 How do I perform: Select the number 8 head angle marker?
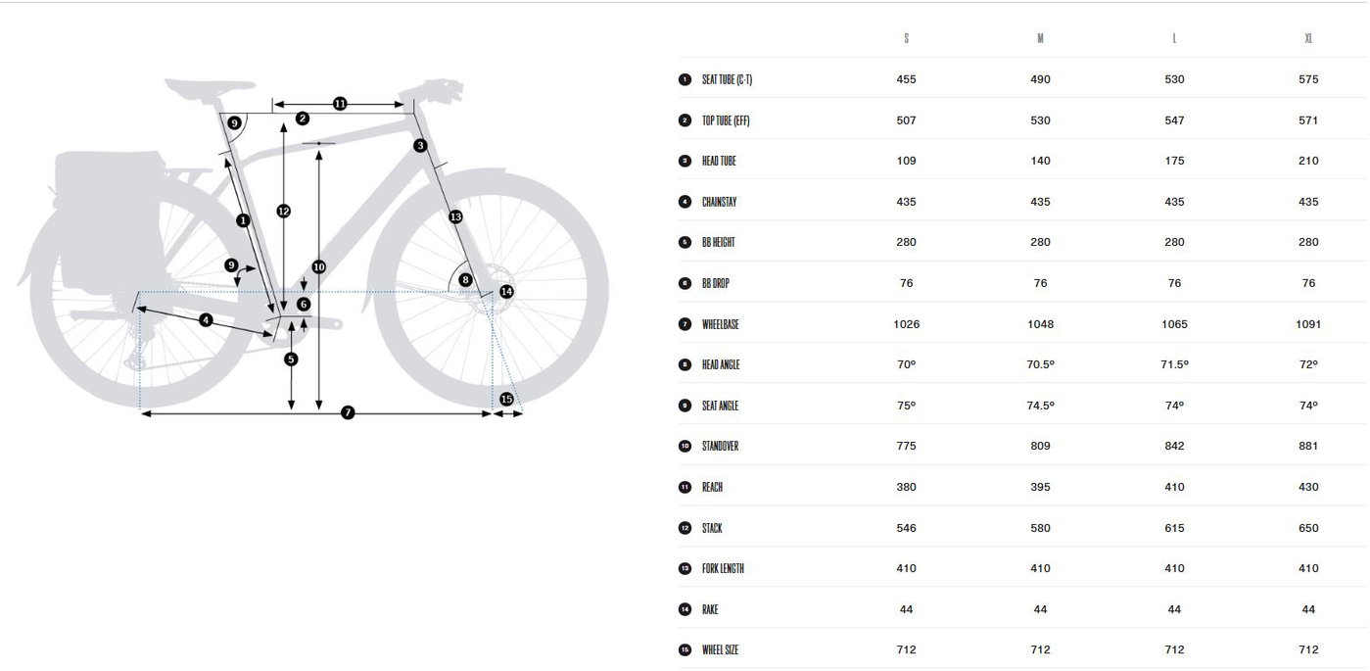pyautogui.click(x=465, y=280)
